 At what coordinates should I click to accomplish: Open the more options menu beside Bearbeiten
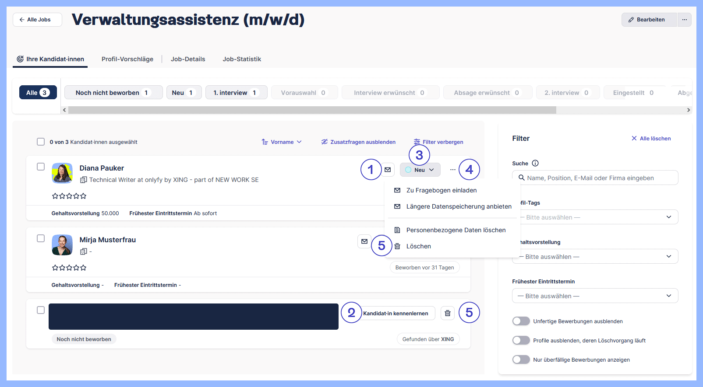coord(684,20)
